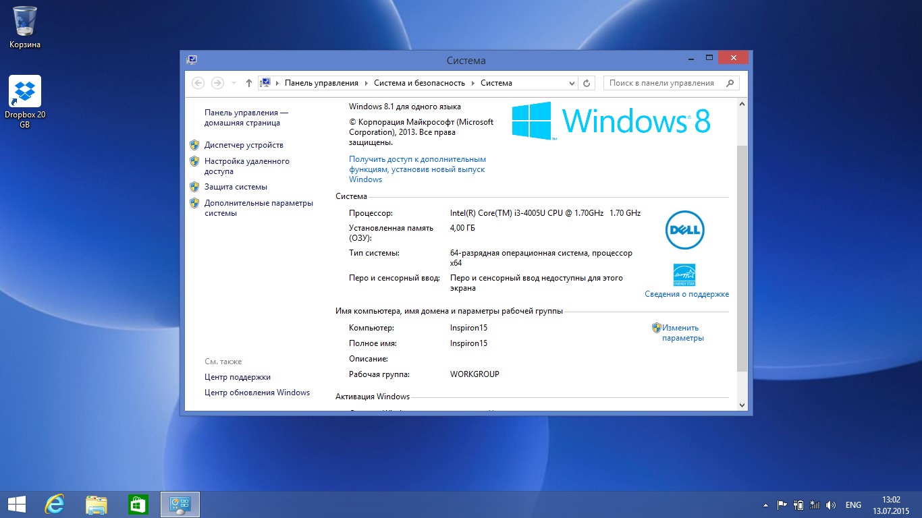Viewport: 922px width, 518px height.
Task: Click the Dell logo
Action: [684, 231]
